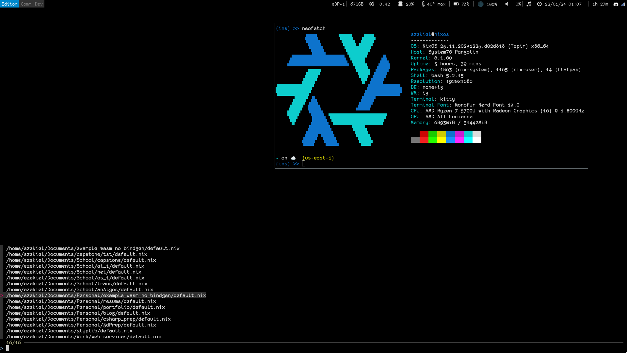Viewport: 627px width, 353px height.
Task: Click the 20% memory usage value
Action: pos(410,4)
